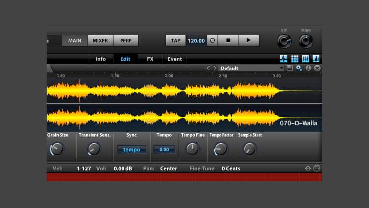Switch to the MAIN page
The image size is (369, 208).
click(x=75, y=40)
